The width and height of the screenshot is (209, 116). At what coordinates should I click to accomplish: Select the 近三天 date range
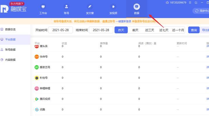click(x=149, y=30)
